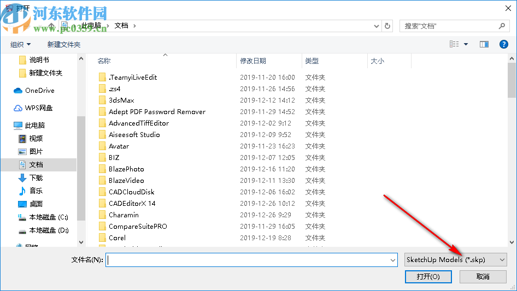The width and height of the screenshot is (517, 291).
Task: Select the Avatar folder icon
Action: (x=102, y=146)
